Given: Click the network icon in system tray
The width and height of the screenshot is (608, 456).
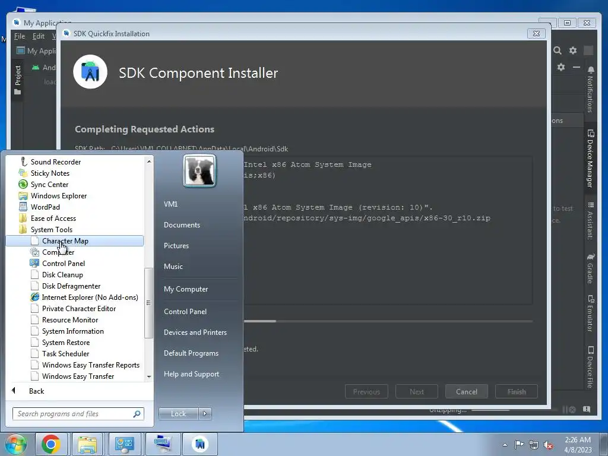Looking at the screenshot, I should pyautogui.click(x=534, y=445).
